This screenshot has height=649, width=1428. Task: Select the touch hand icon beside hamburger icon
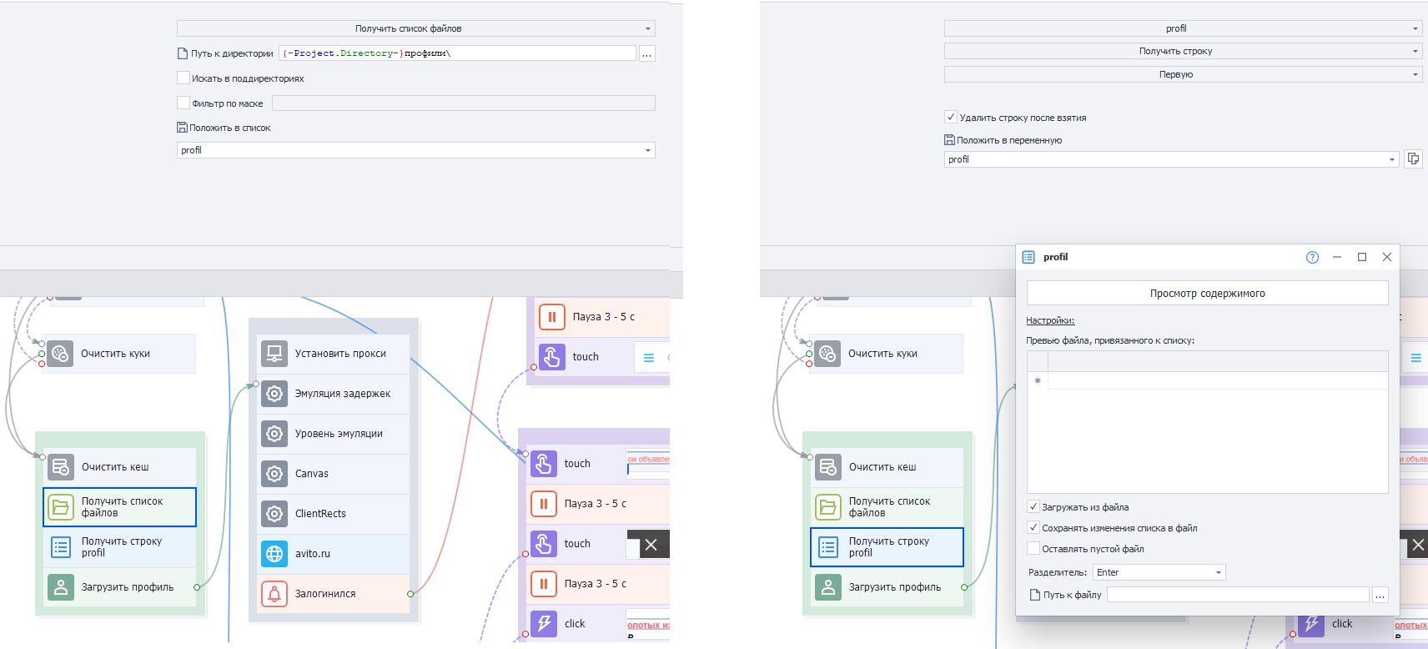552,356
